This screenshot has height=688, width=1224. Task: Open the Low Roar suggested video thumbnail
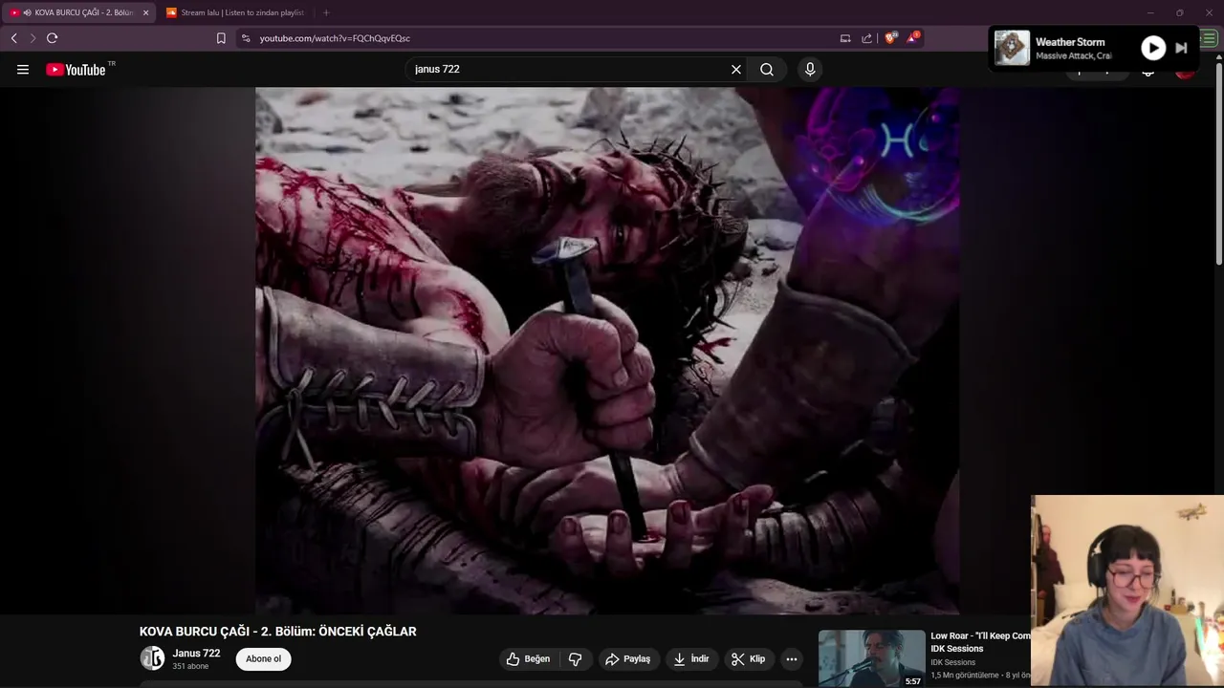(x=871, y=658)
